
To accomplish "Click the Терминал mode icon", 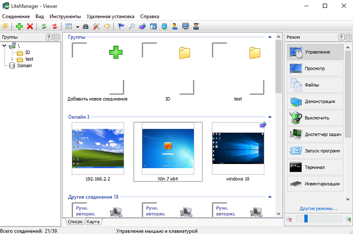I will pos(295,167).
